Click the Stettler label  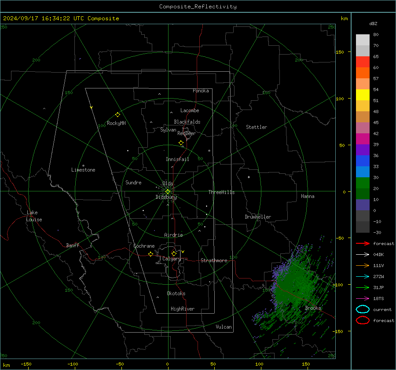pos(257,127)
